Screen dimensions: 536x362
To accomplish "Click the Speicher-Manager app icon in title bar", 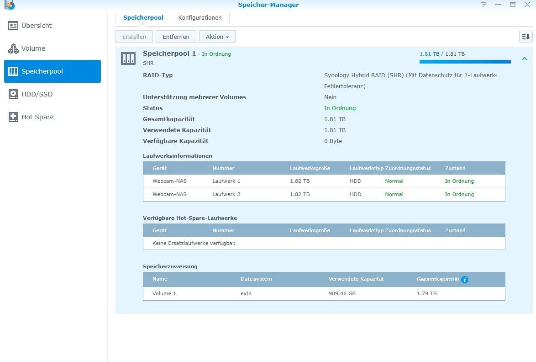I will pos(10,5).
